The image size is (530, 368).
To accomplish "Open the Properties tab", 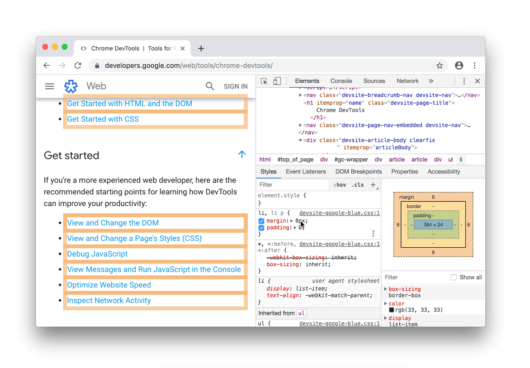I will click(x=405, y=172).
